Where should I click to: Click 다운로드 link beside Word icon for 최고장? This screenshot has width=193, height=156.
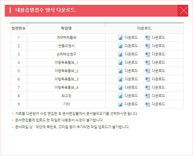(x=158, y=96)
